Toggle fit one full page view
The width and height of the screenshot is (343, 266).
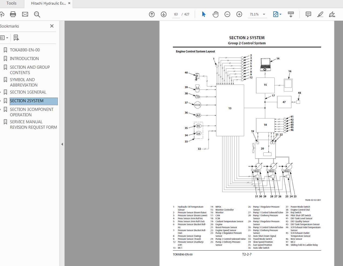275,14
